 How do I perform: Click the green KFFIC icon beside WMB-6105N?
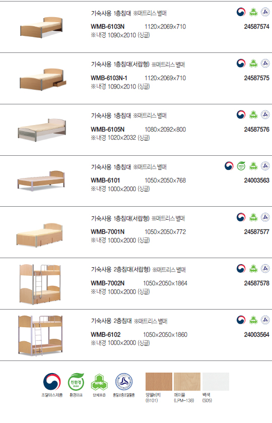click(253, 114)
